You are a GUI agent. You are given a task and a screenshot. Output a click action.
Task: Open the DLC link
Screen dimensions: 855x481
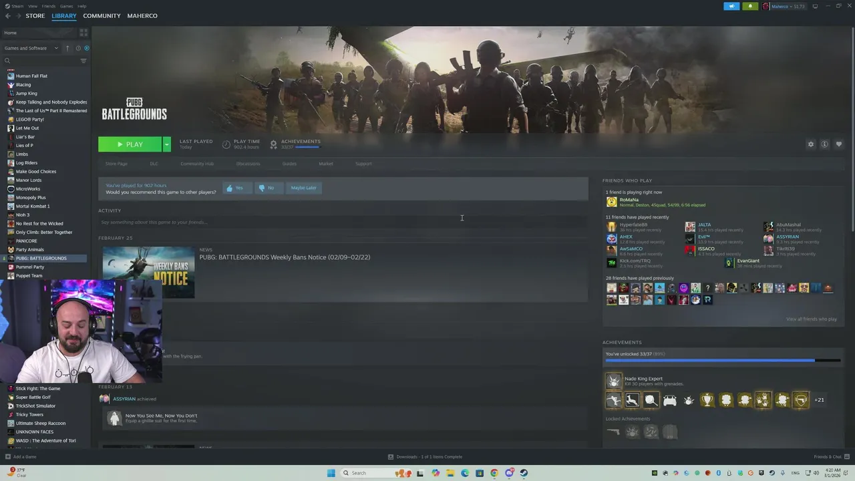154,164
